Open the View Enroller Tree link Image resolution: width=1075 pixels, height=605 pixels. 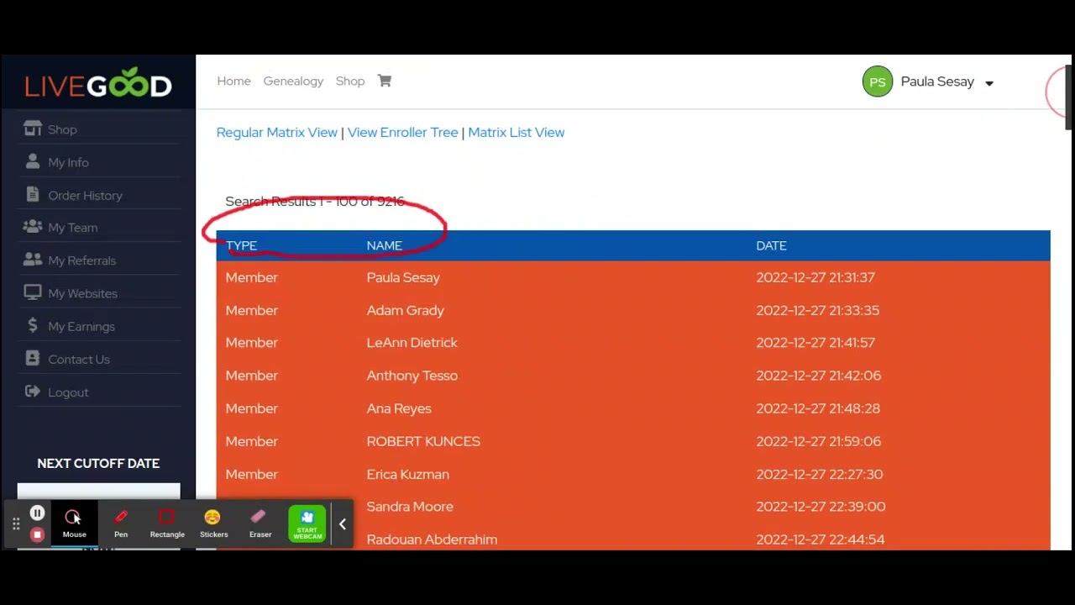403,132
